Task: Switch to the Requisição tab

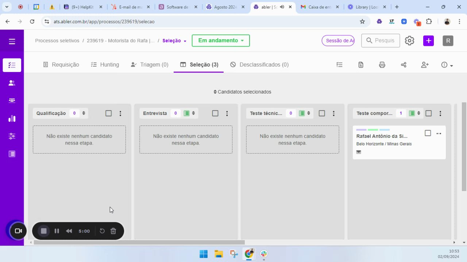Action: click(61, 65)
